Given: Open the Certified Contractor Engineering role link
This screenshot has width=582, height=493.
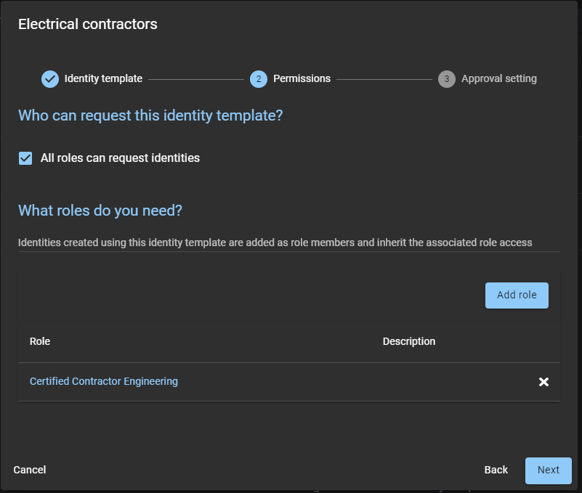Looking at the screenshot, I should pos(103,381).
